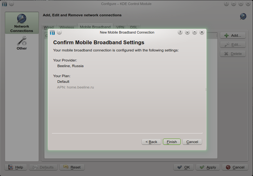Viewport: 253px width, 176px height.
Task: Minimize the Configure KDE Control Module window
Action: [233, 4]
